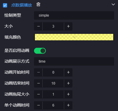Click the 大小 number field showing 3

pyautogui.click(x=53, y=26)
